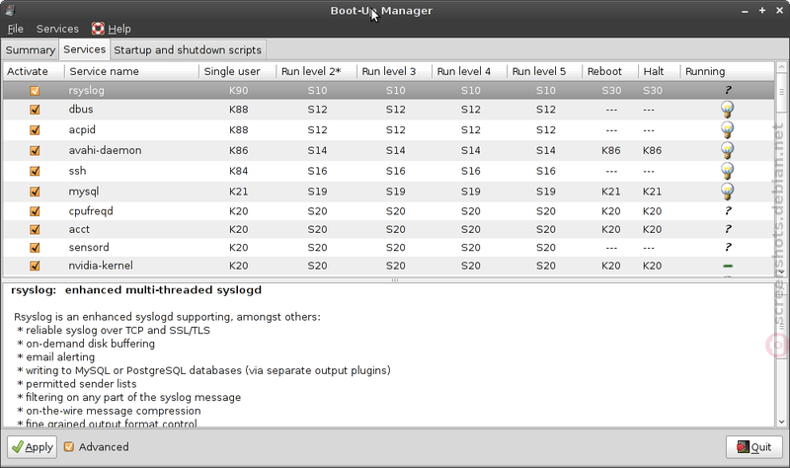
Task: Click the description pane scrollbar down arrow
Action: coord(781,423)
